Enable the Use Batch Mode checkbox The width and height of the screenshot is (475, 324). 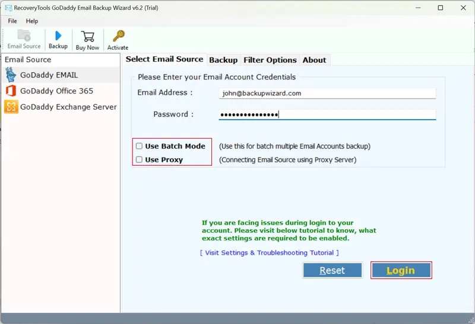click(139, 146)
